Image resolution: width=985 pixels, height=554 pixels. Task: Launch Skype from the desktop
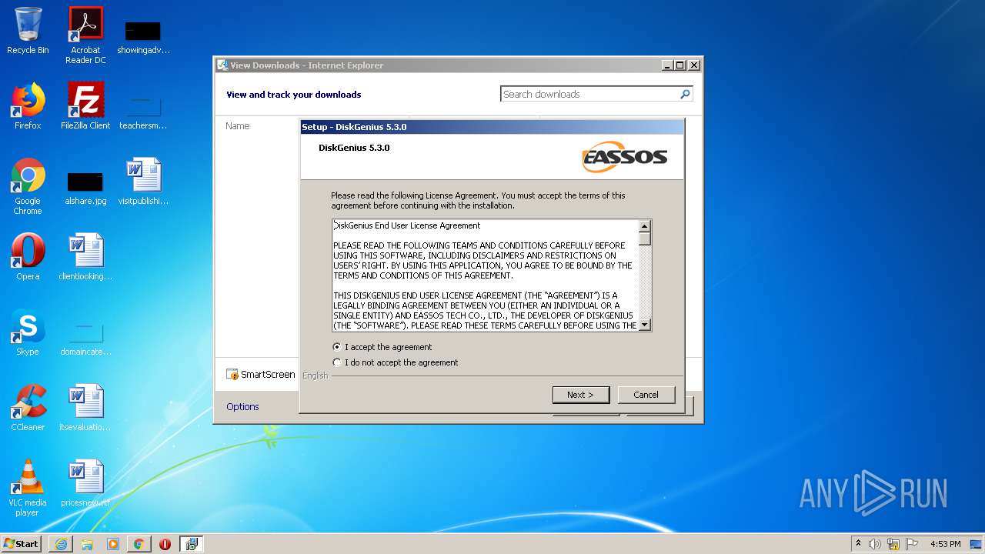tap(28, 332)
